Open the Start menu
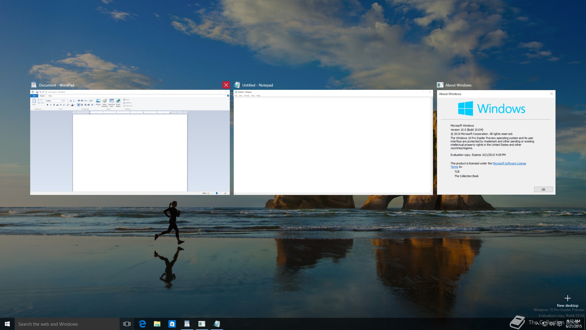This screenshot has height=330, width=586. (x=7, y=324)
